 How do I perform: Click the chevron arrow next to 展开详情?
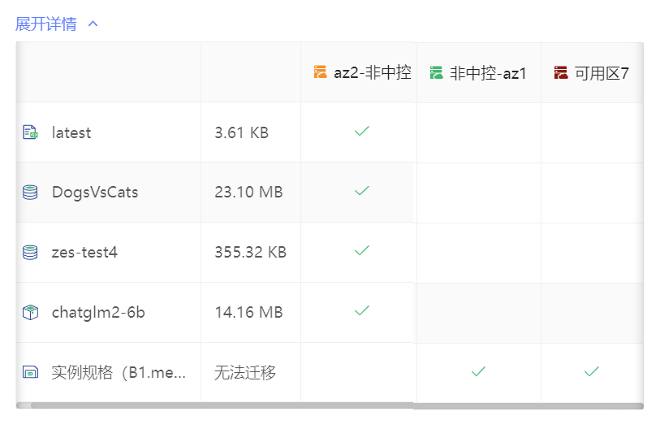[93, 24]
